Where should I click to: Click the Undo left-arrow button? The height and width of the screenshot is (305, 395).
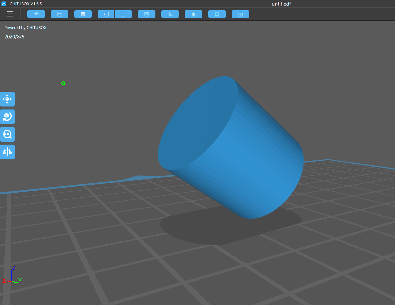pos(106,14)
